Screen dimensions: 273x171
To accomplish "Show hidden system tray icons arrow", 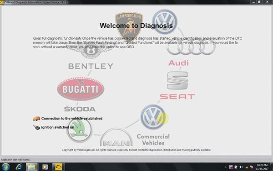I will [x=226, y=167].
